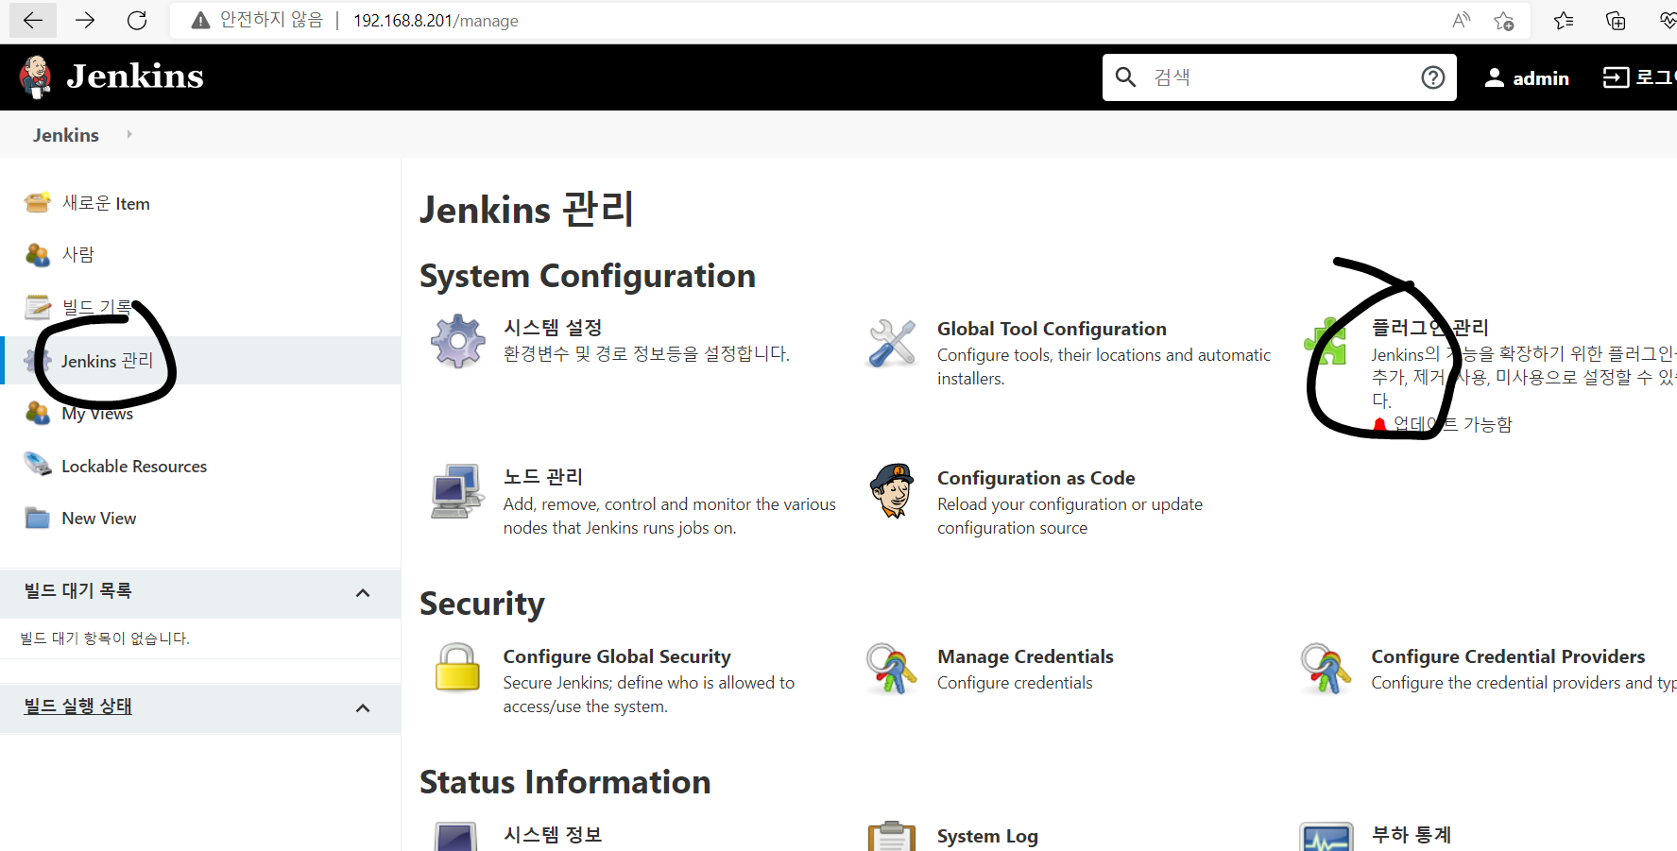Click the 새로운 Item box icon
The image size is (1677, 851).
click(38, 202)
